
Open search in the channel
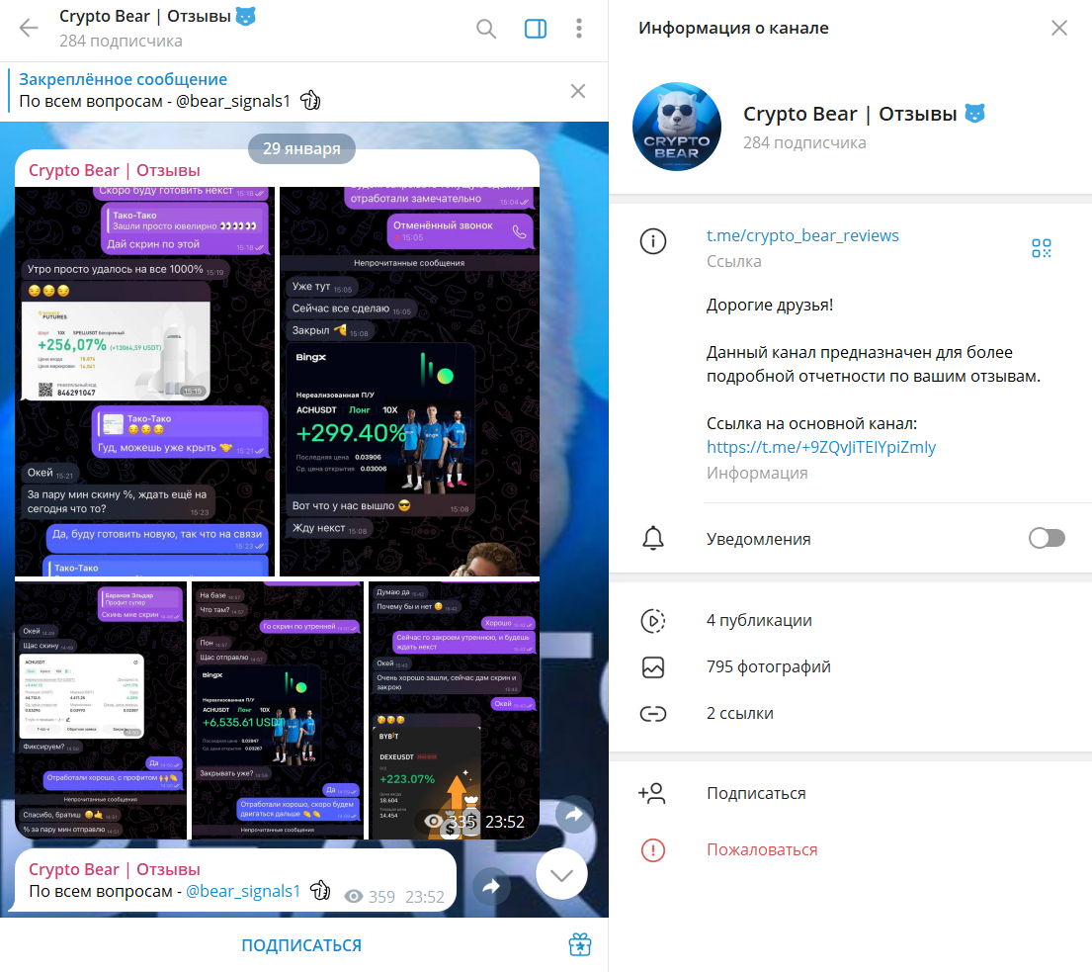(486, 29)
